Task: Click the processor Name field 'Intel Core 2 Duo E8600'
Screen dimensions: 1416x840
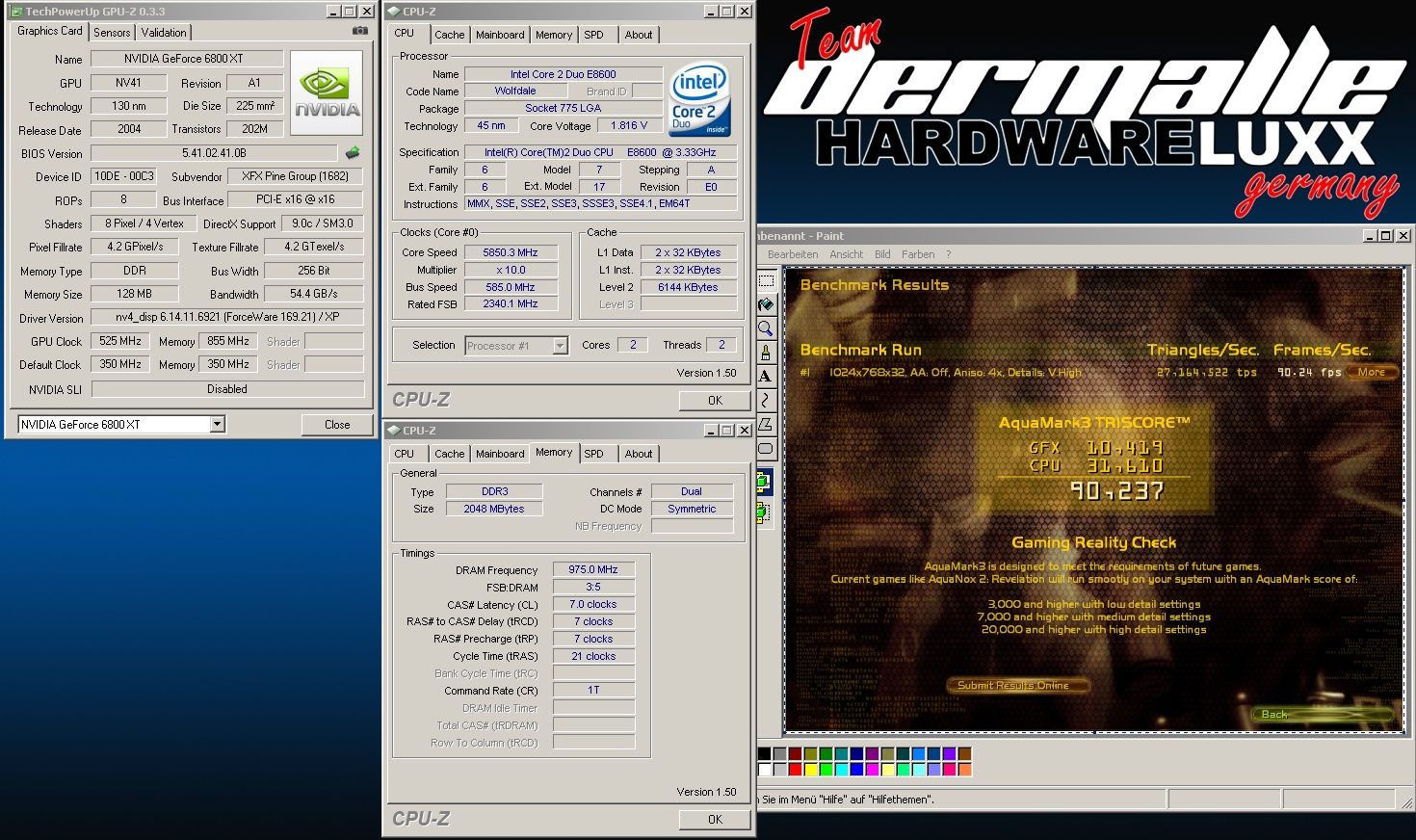Action: pos(564,74)
